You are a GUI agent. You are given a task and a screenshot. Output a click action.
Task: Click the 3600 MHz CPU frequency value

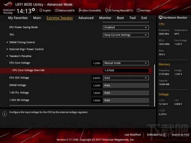164,34
